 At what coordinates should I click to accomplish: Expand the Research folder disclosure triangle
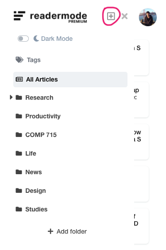pos(11,97)
